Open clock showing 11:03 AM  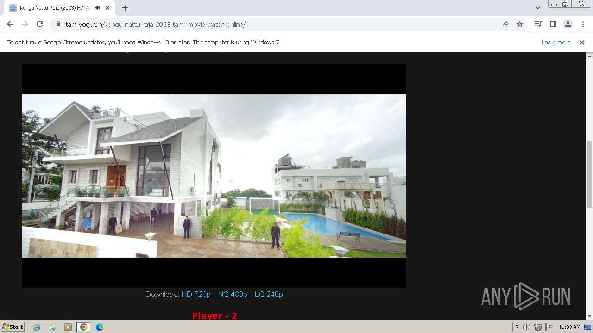coord(569,327)
